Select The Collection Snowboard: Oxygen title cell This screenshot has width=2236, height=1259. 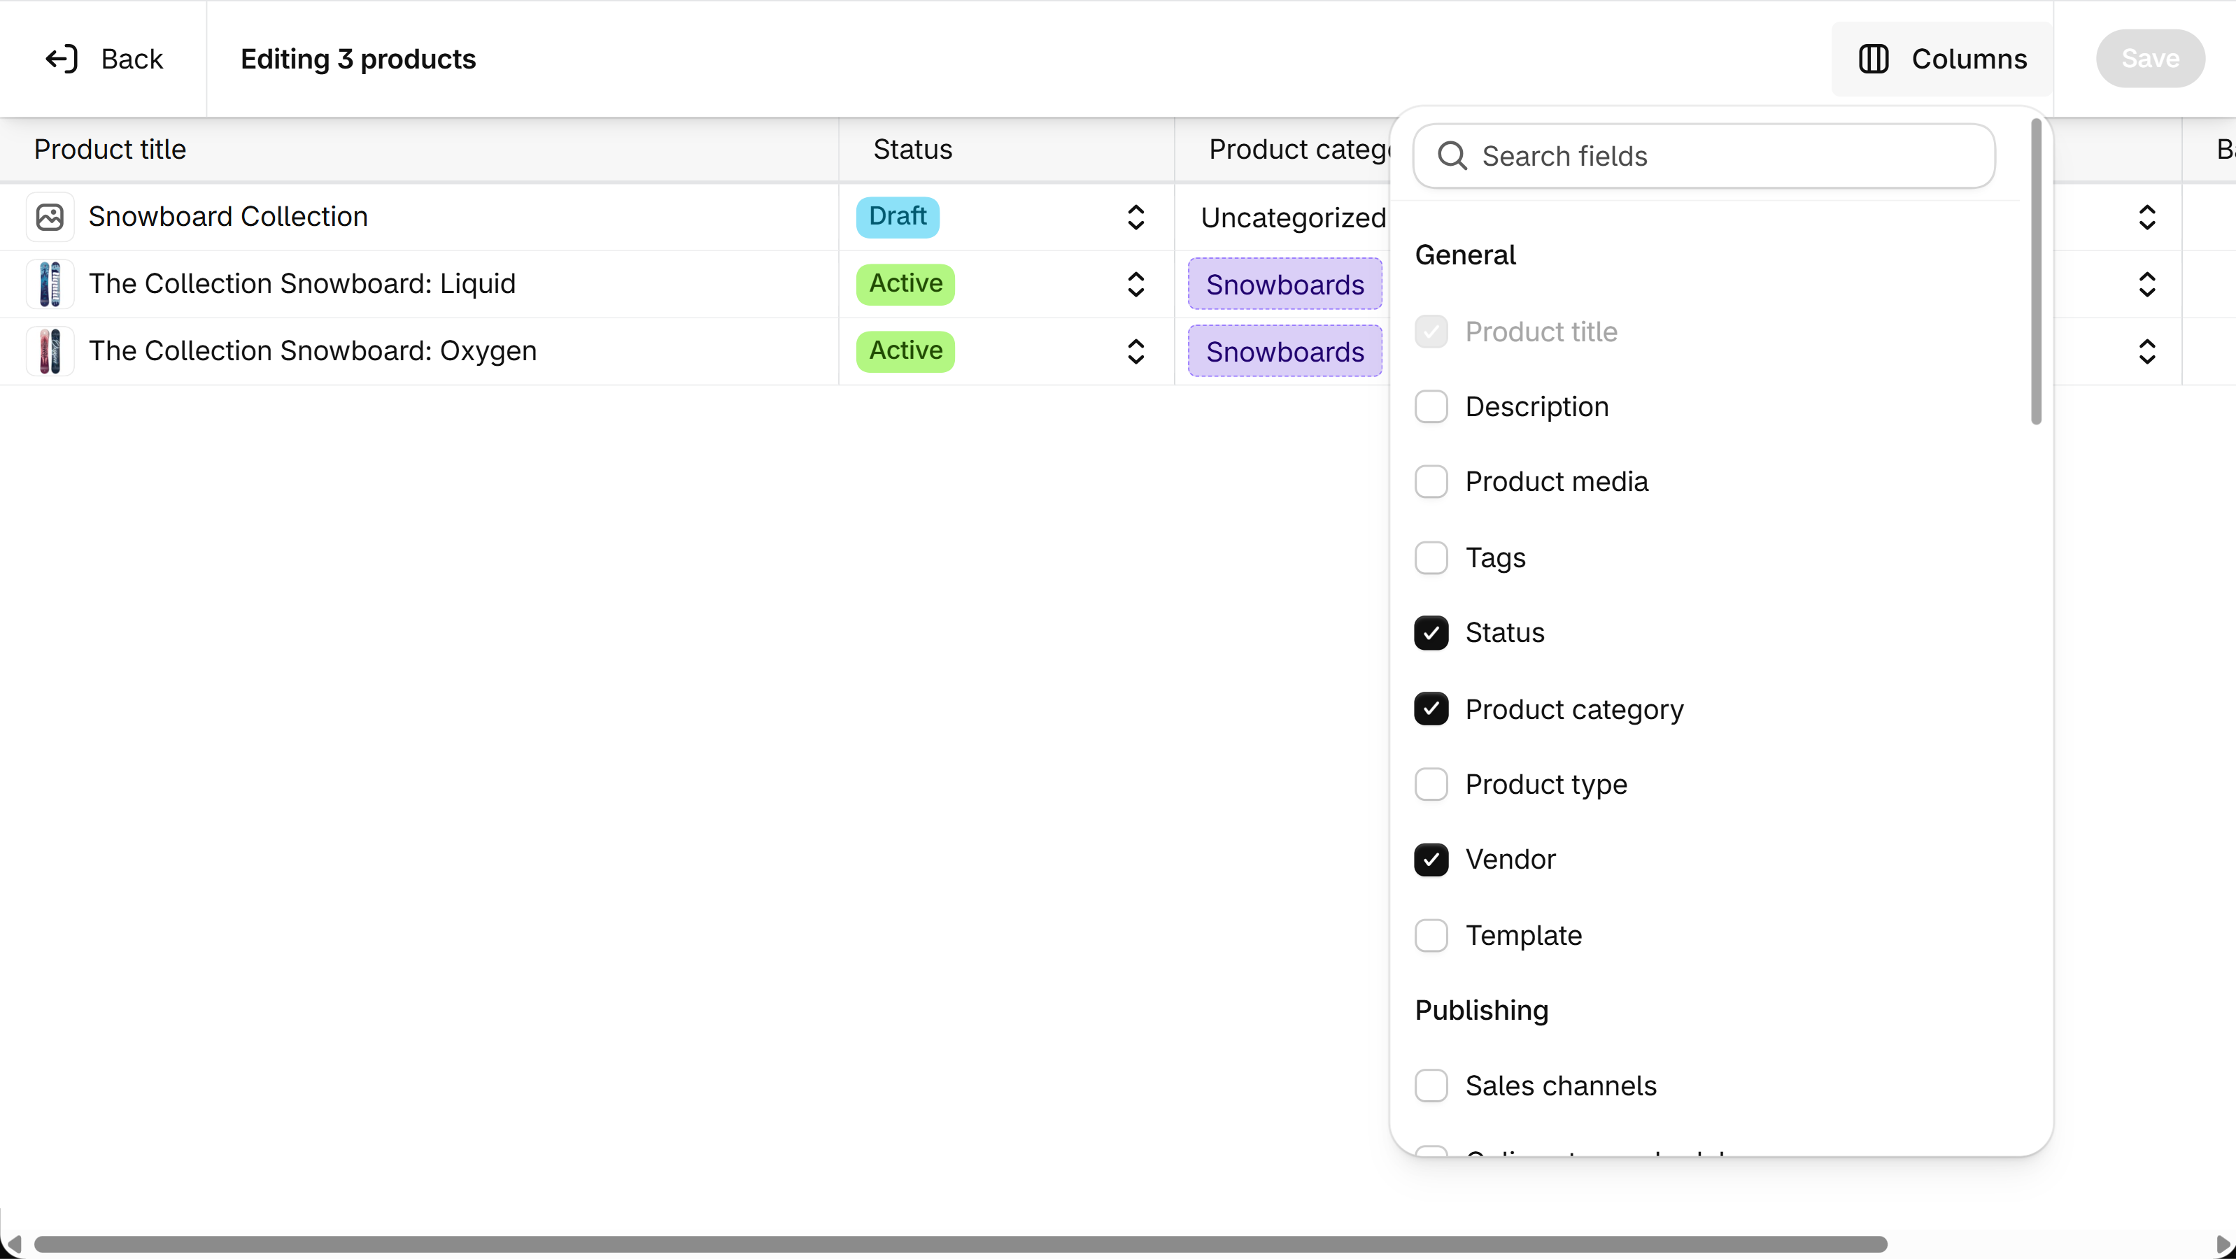(419, 351)
